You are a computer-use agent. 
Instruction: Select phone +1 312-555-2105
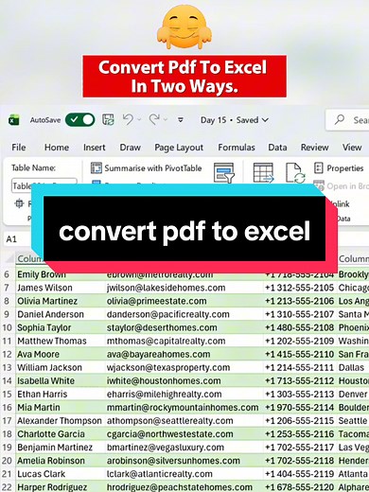(299, 288)
